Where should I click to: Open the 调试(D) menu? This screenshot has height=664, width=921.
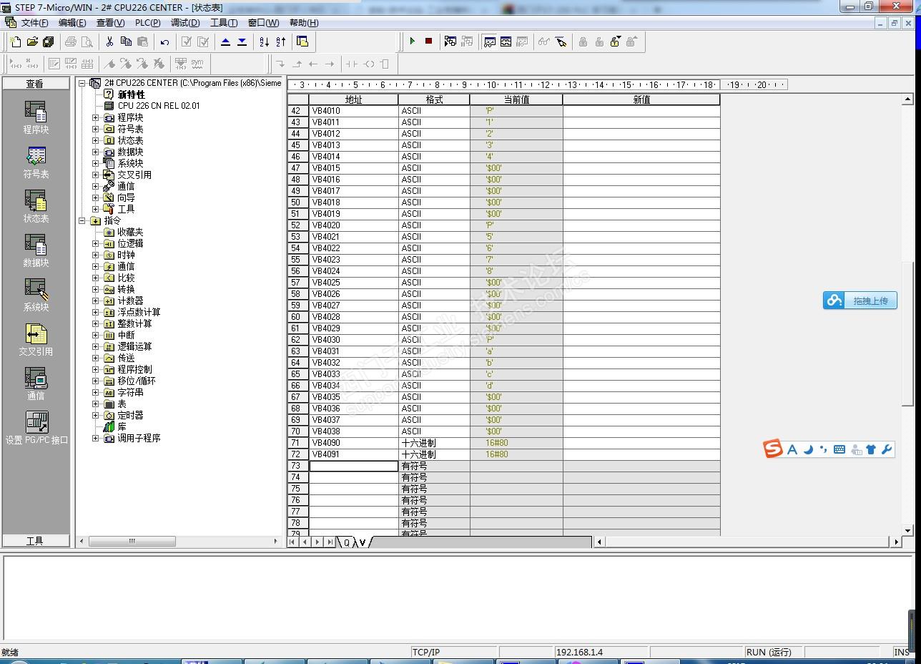click(x=185, y=23)
